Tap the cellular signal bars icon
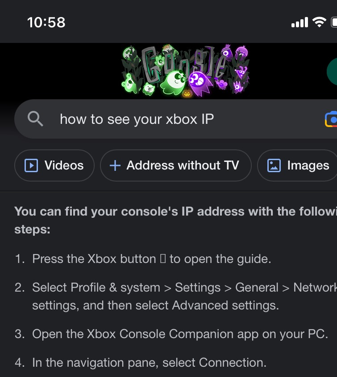The height and width of the screenshot is (377, 337). (300, 22)
